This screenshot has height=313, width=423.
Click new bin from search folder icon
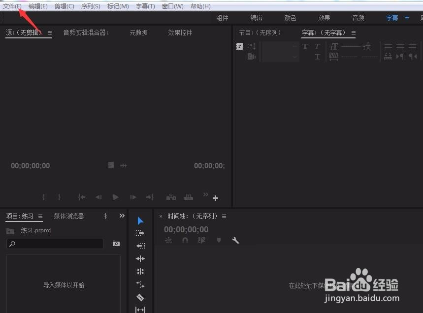116,244
